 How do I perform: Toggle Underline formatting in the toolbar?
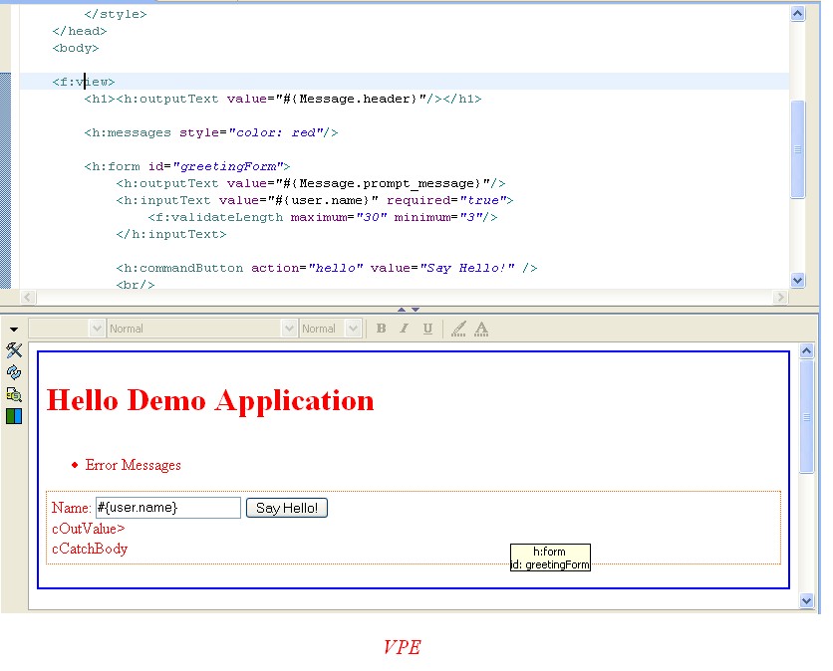(x=427, y=329)
